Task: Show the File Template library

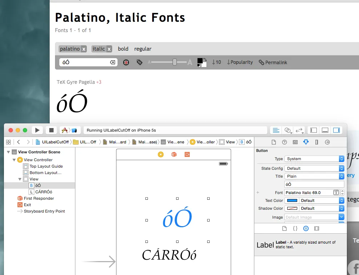Action: tap(284, 228)
